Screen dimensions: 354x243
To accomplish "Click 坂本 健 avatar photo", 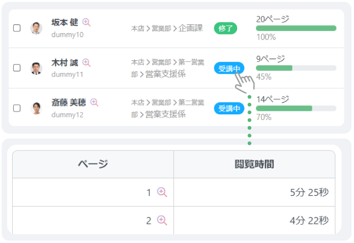I will click(x=36, y=28).
